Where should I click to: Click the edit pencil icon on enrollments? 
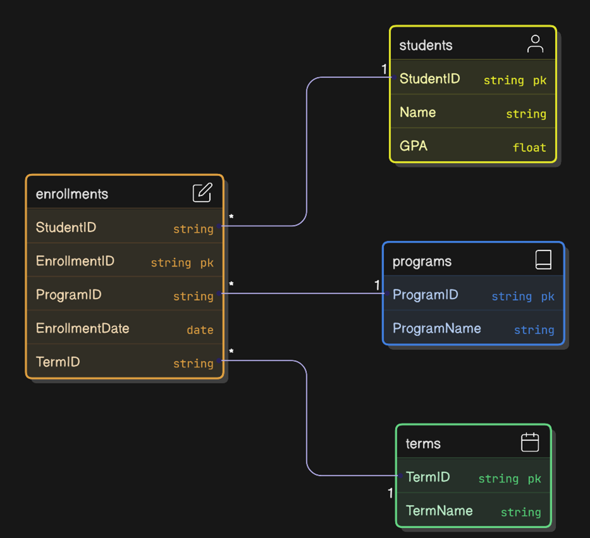click(x=202, y=193)
